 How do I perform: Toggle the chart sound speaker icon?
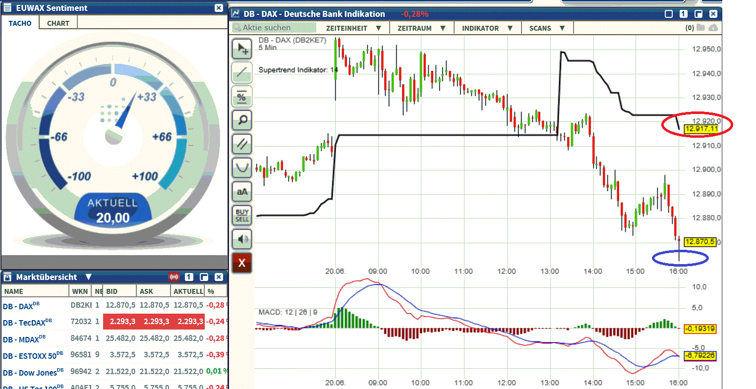[242, 239]
